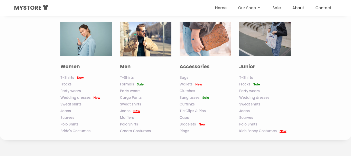Open the Accessories handbag image
This screenshot has height=156, width=351.
tap(205, 39)
